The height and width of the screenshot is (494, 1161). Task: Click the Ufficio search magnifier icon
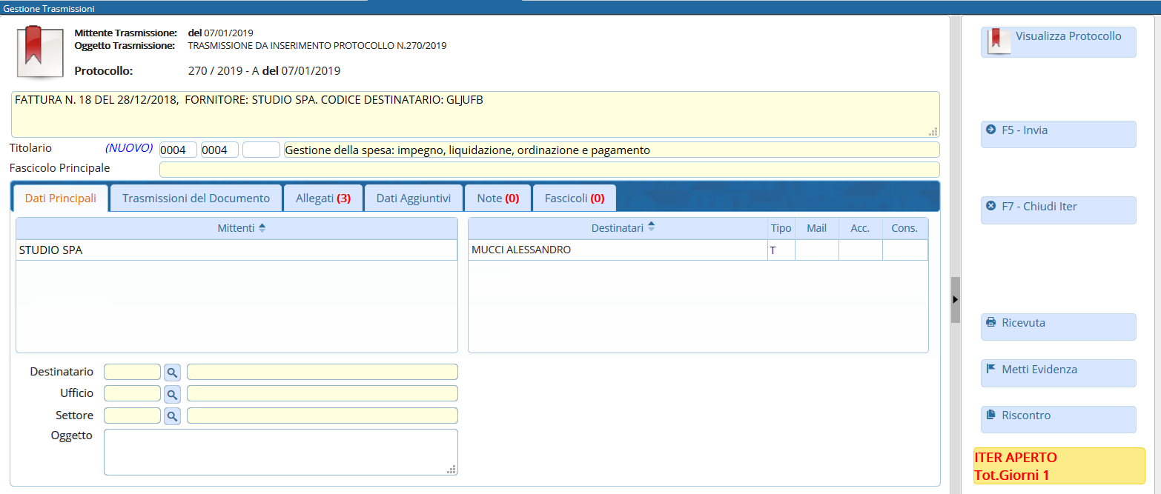coord(172,394)
